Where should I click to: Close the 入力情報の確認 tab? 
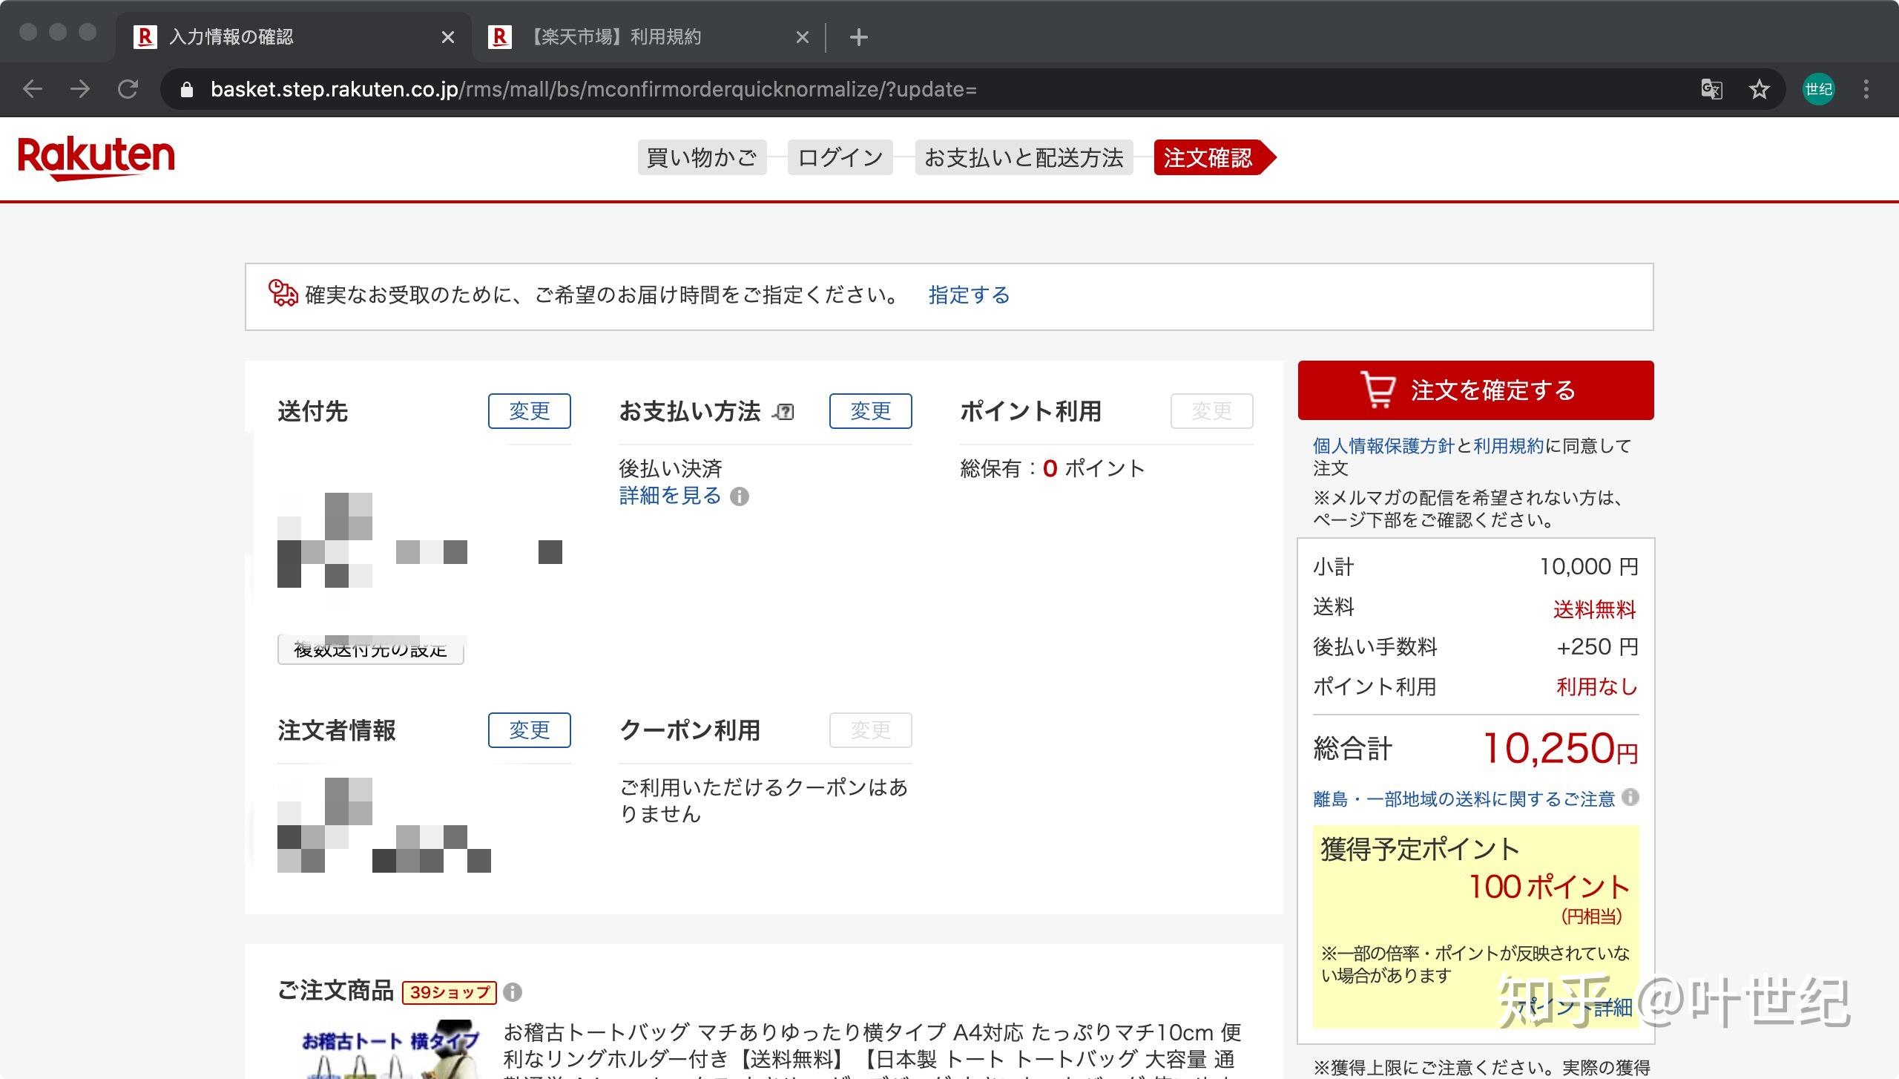[447, 37]
